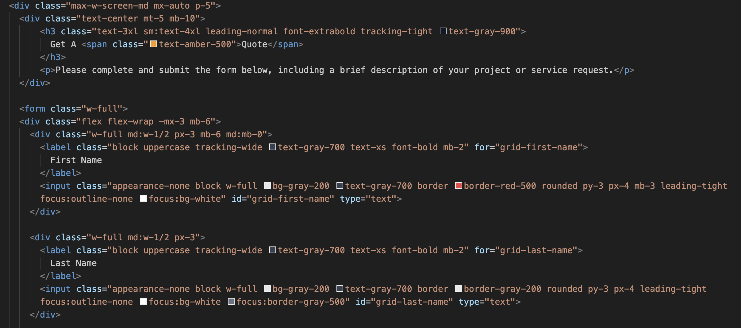
Task: Click the id="grid-last-name" attribute value
Action: tap(412, 302)
